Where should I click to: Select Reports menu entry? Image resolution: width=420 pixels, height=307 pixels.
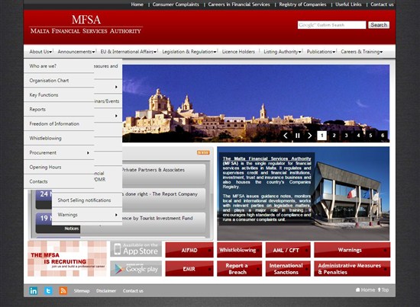tap(59, 109)
